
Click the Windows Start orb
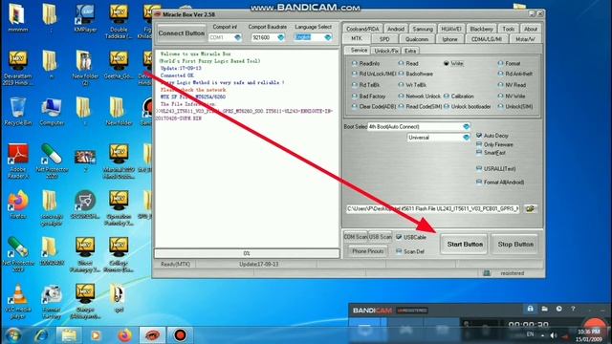[x=13, y=335]
